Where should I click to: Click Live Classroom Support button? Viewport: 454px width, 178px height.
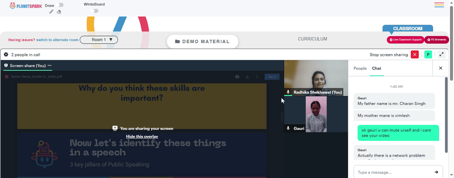[405, 40]
